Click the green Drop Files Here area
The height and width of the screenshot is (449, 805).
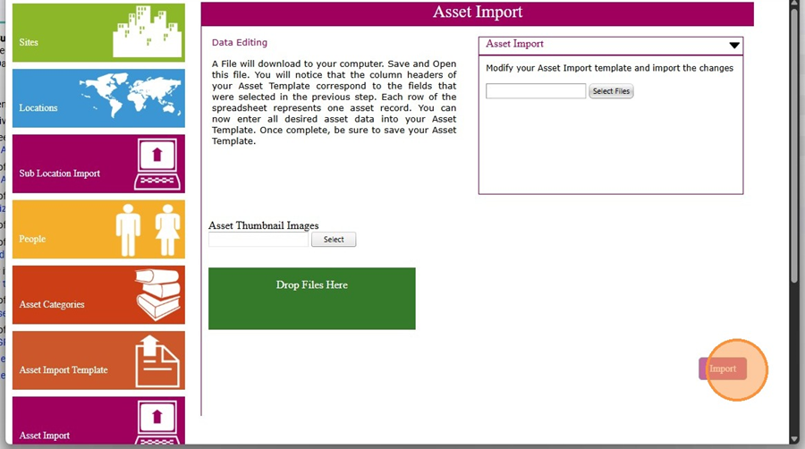[311, 298]
